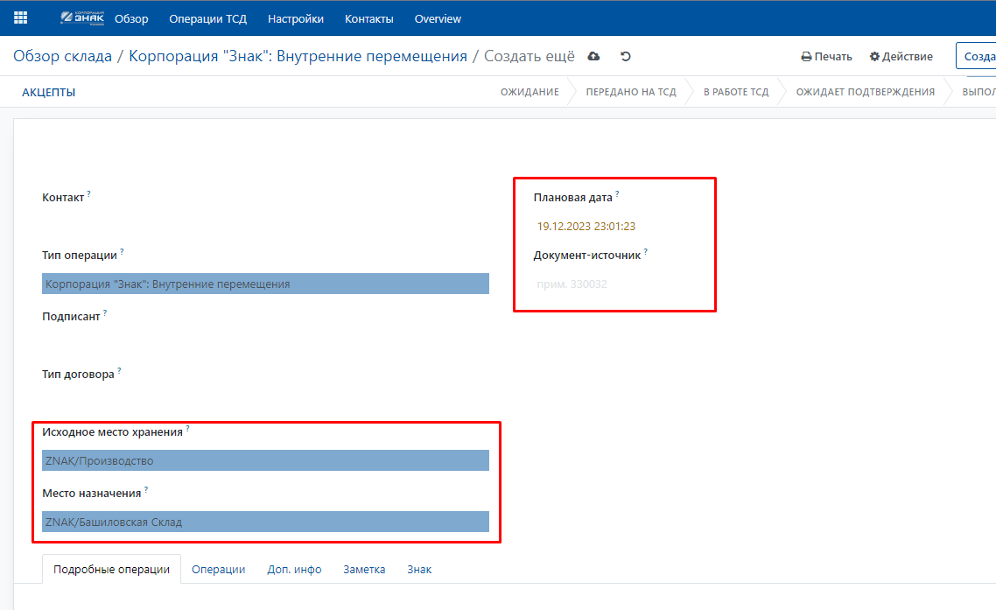Click the Тип операции field label
The width and height of the screenshot is (996, 610).
(x=80, y=256)
